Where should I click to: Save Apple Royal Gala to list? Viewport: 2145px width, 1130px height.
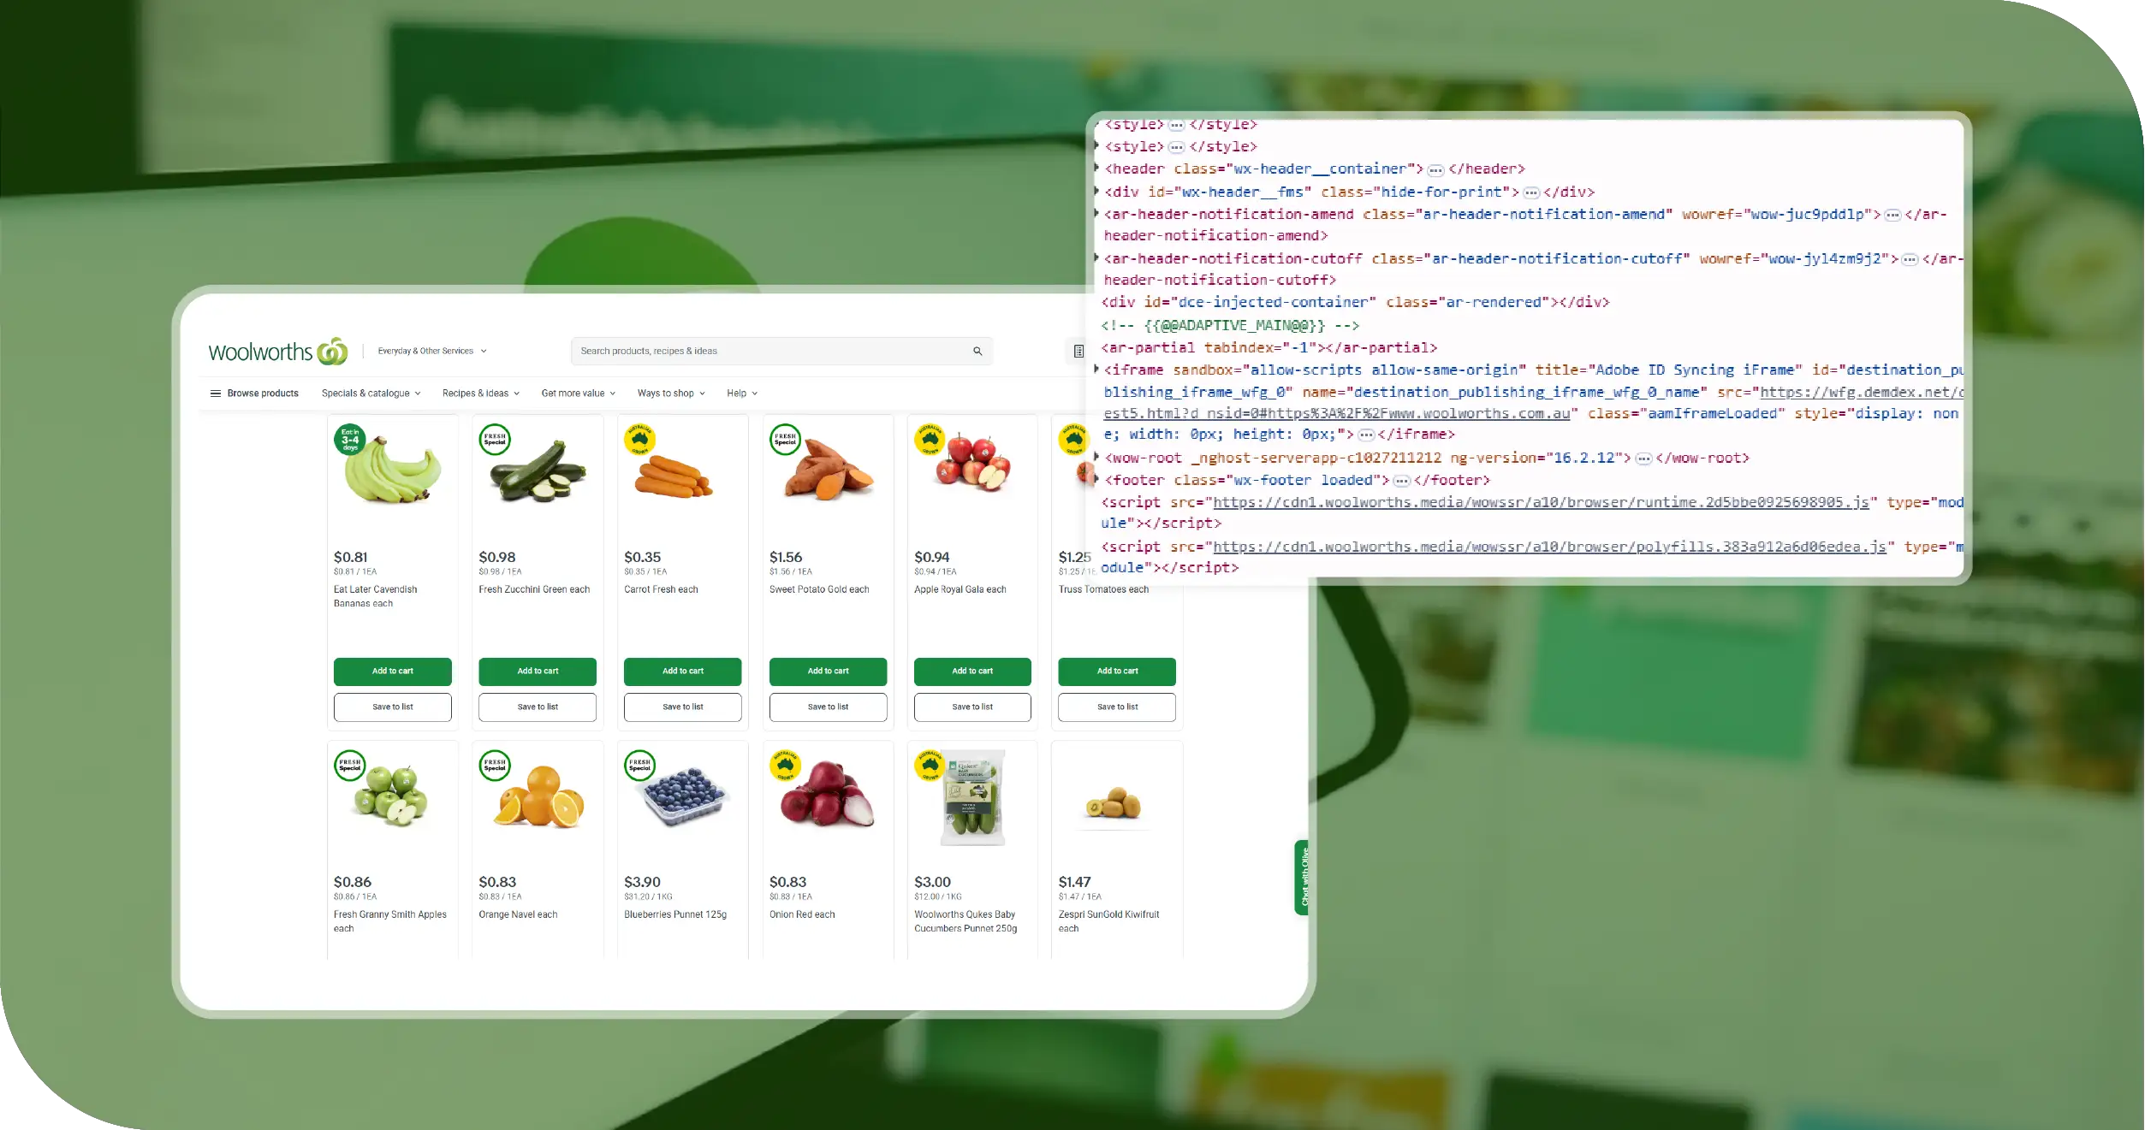click(972, 707)
